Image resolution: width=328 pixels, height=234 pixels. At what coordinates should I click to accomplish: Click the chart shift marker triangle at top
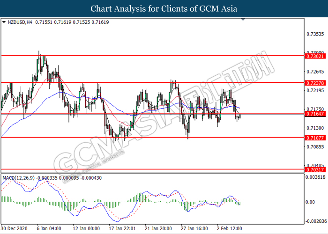243,20
